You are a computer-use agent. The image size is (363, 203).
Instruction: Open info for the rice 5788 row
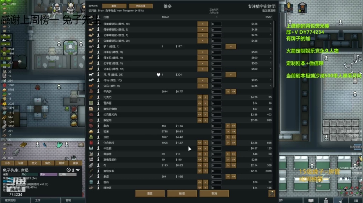pyautogui.click(x=98, y=131)
